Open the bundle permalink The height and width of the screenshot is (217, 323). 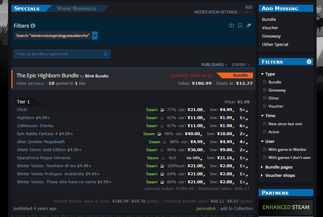coord(206,209)
